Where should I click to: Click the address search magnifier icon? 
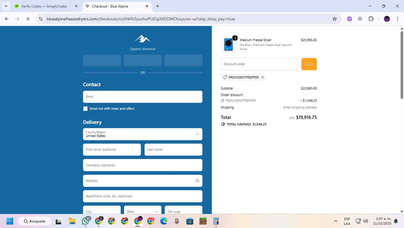(197, 181)
